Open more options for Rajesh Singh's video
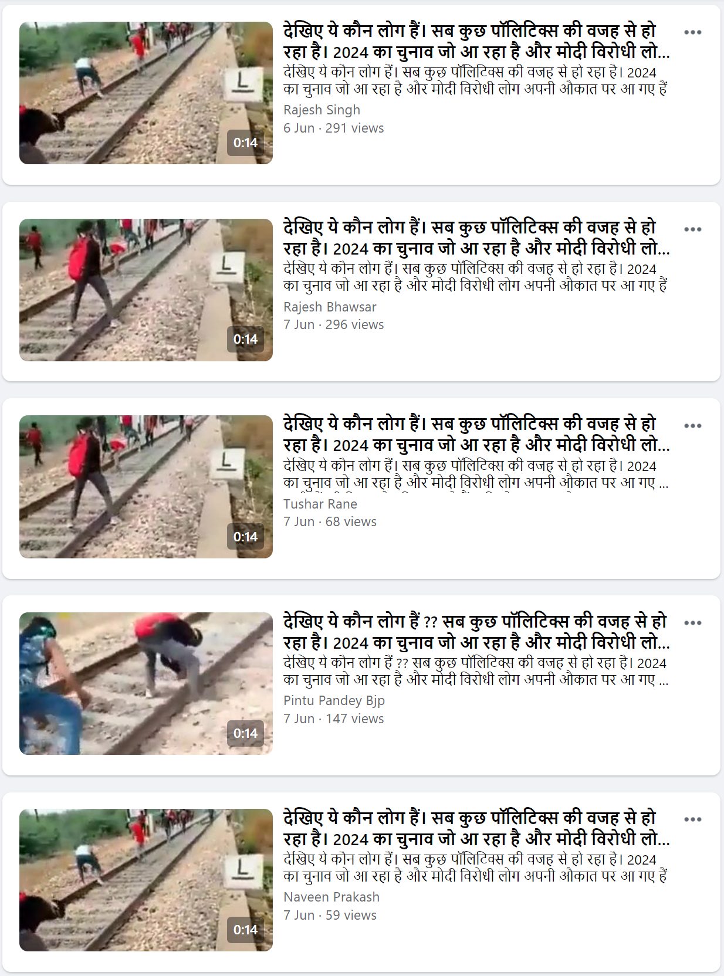The width and height of the screenshot is (724, 976). (693, 32)
